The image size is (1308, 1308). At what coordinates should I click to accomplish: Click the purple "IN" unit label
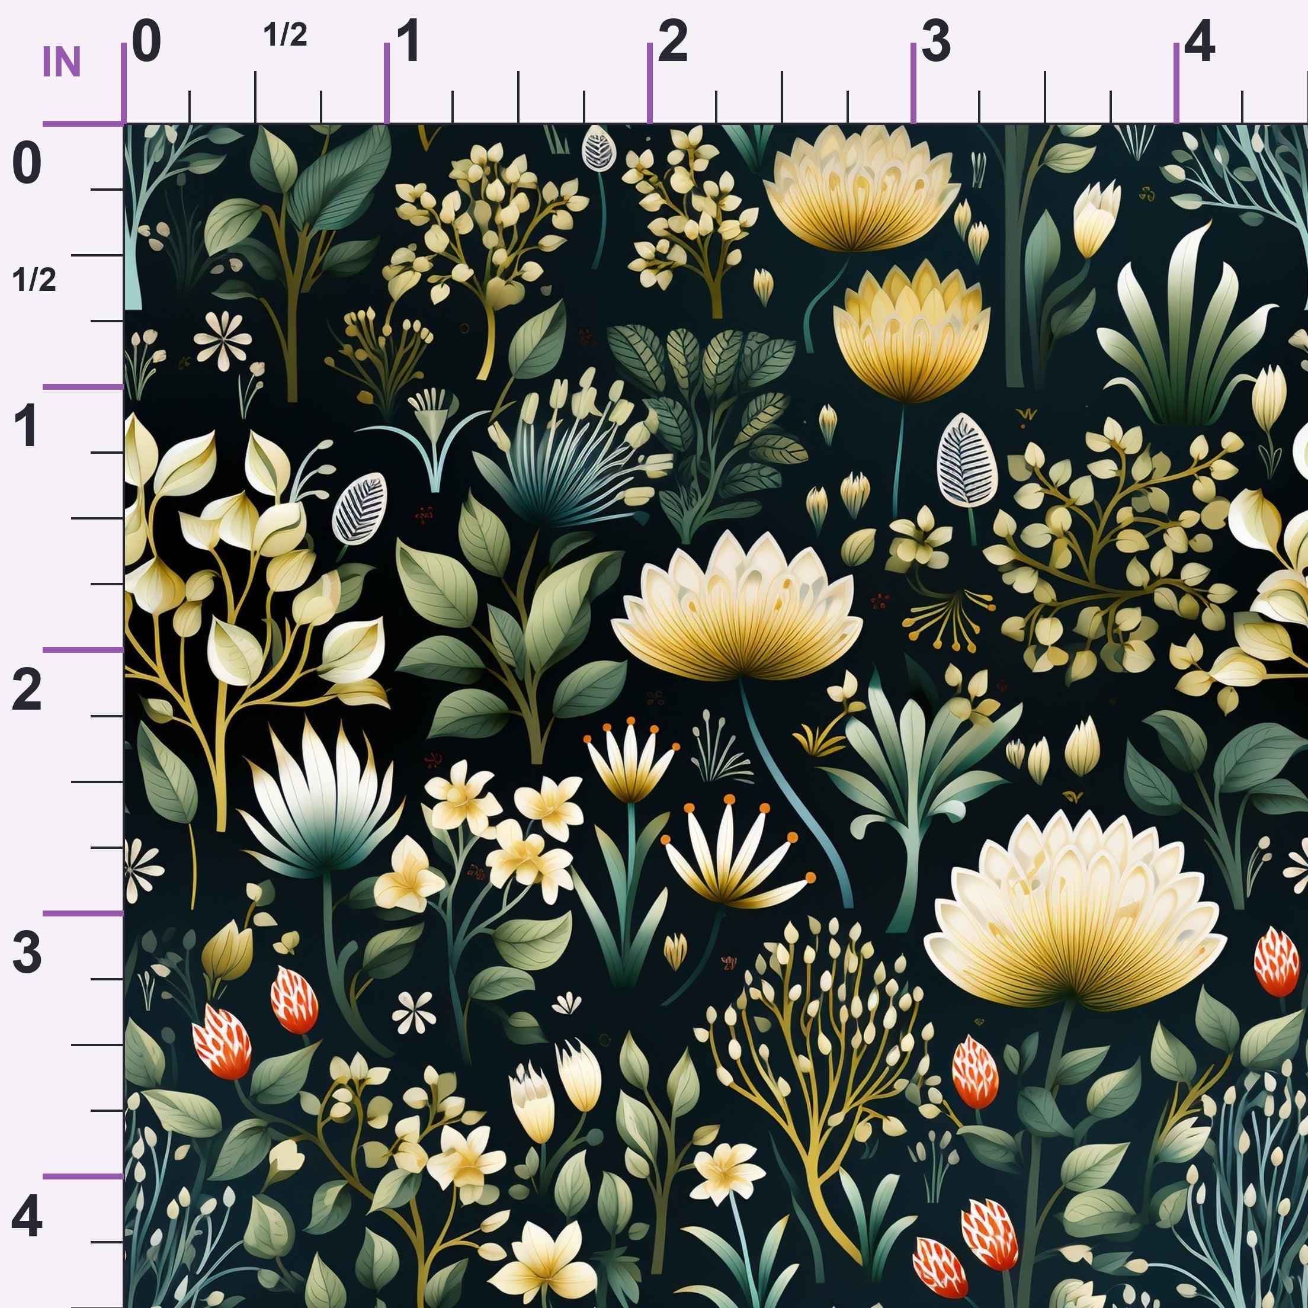pos(62,62)
